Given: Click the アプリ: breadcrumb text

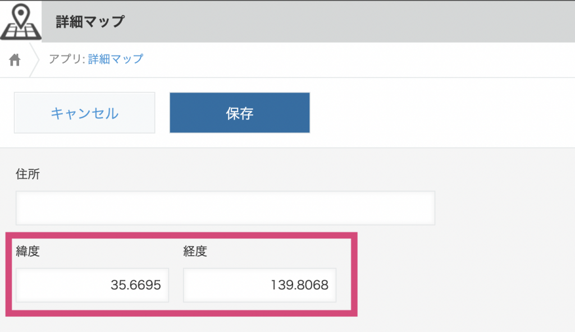Looking at the screenshot, I should (67, 59).
